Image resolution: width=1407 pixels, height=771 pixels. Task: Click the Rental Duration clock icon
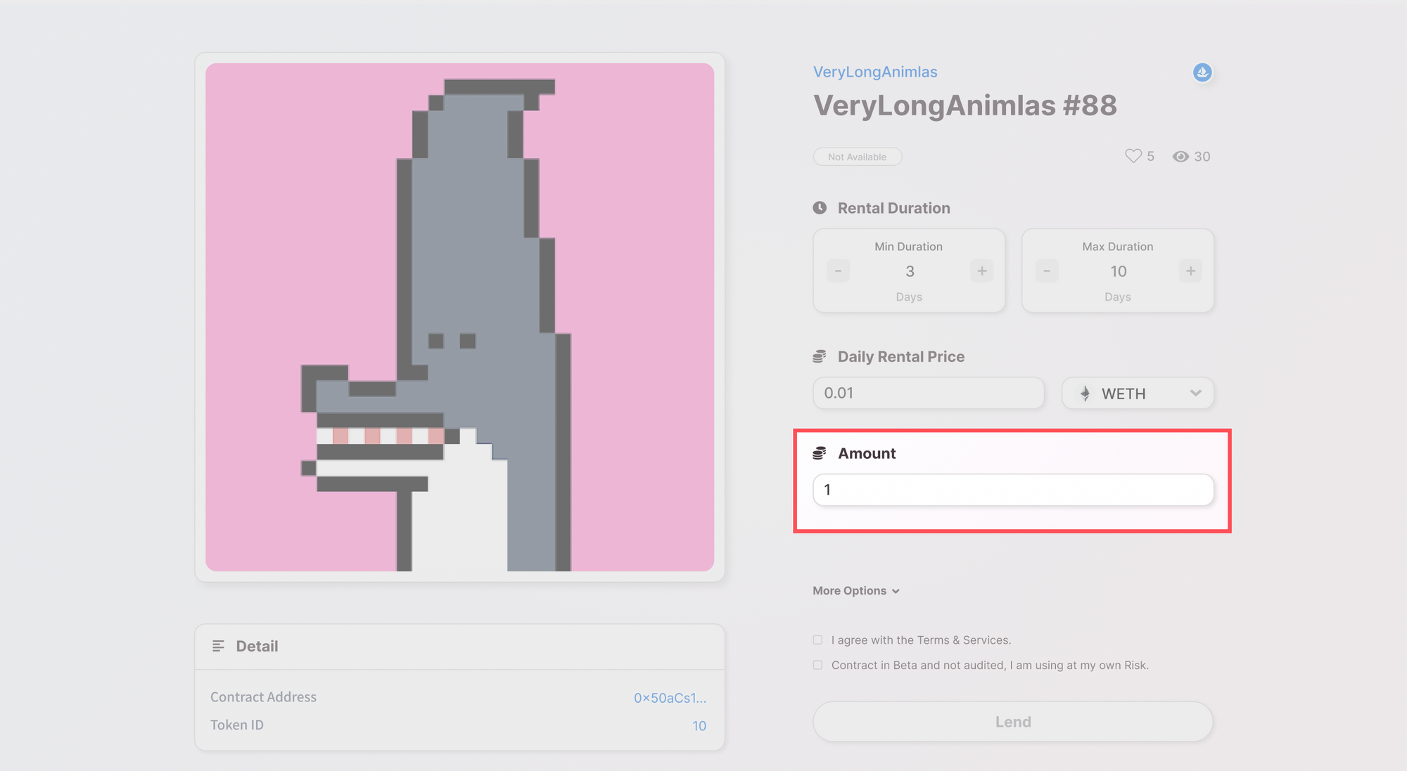[820, 208]
